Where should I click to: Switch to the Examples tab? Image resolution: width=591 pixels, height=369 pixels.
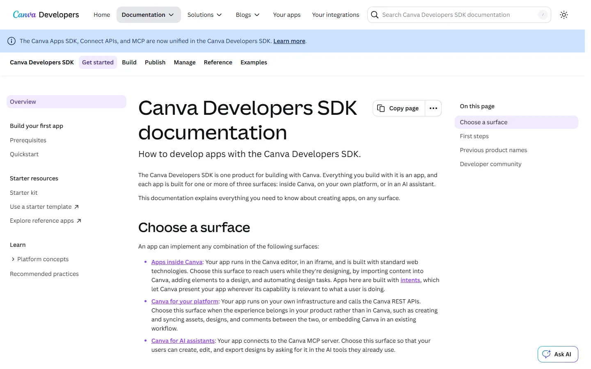(254, 62)
